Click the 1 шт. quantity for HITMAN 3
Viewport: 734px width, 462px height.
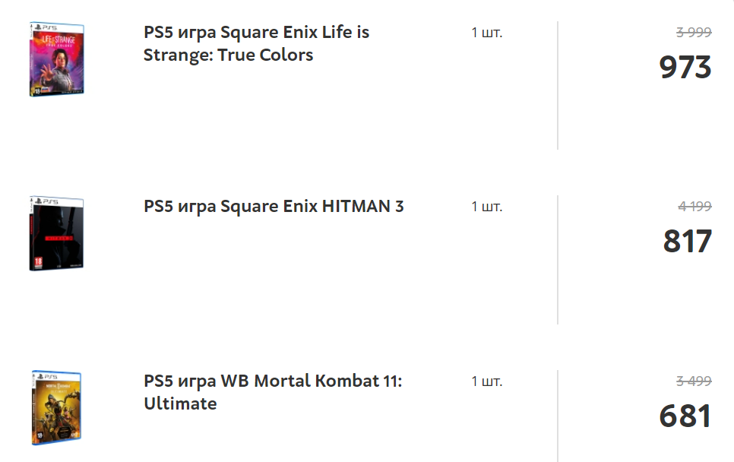pos(486,207)
